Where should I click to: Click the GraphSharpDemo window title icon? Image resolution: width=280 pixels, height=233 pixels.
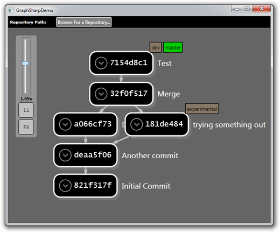tap(11, 10)
